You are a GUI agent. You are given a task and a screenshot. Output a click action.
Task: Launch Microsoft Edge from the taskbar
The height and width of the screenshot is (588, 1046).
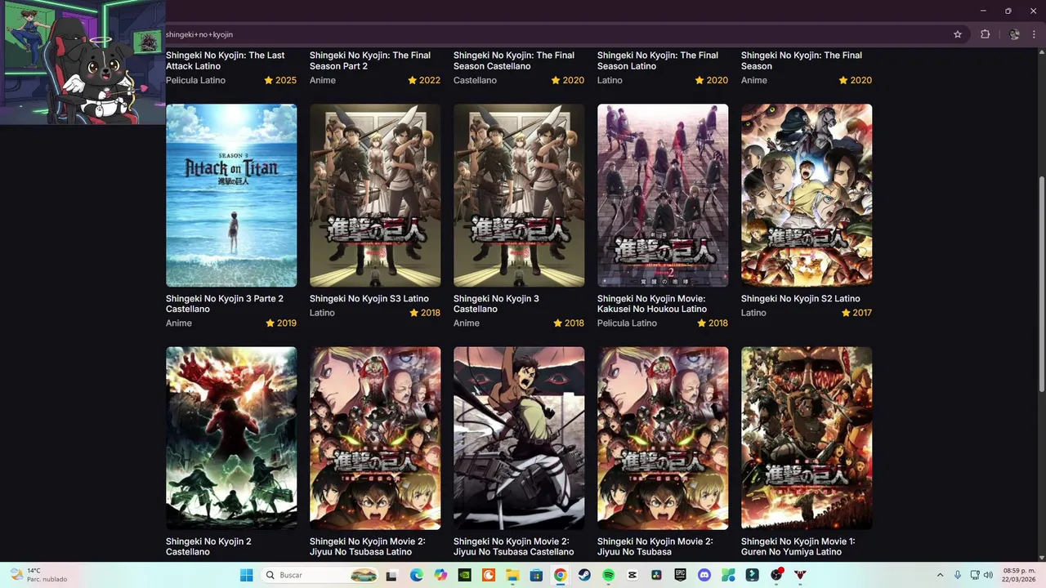click(416, 575)
